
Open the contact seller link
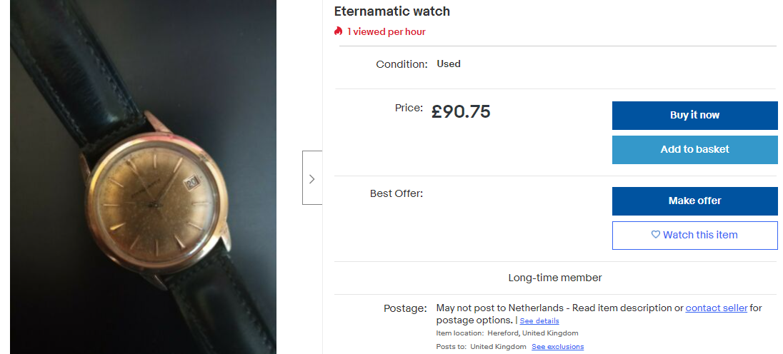(x=716, y=308)
